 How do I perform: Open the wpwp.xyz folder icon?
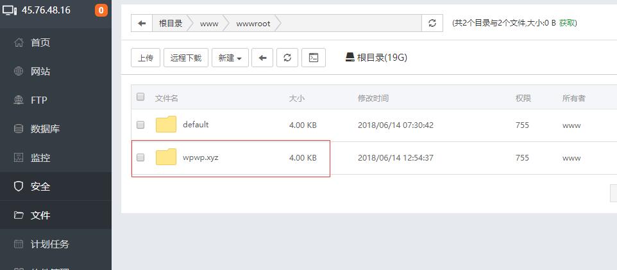(x=166, y=157)
